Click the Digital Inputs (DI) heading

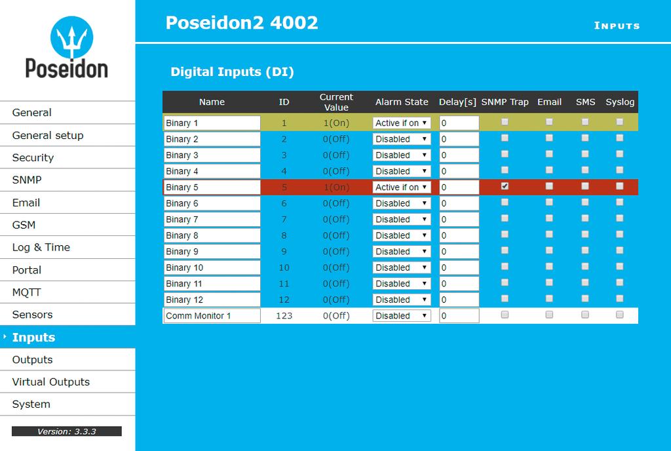(x=232, y=71)
